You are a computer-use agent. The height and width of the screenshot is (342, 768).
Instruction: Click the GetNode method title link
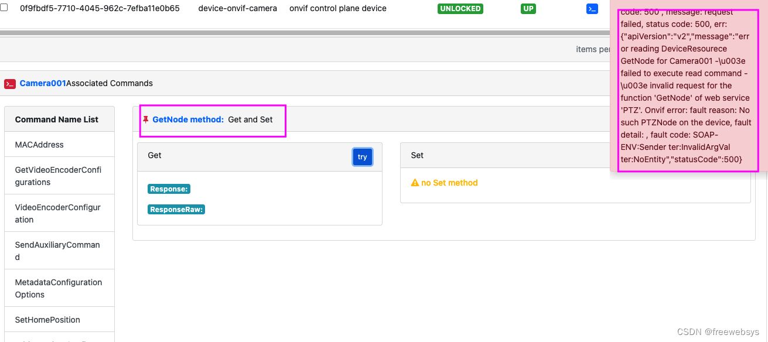point(188,119)
